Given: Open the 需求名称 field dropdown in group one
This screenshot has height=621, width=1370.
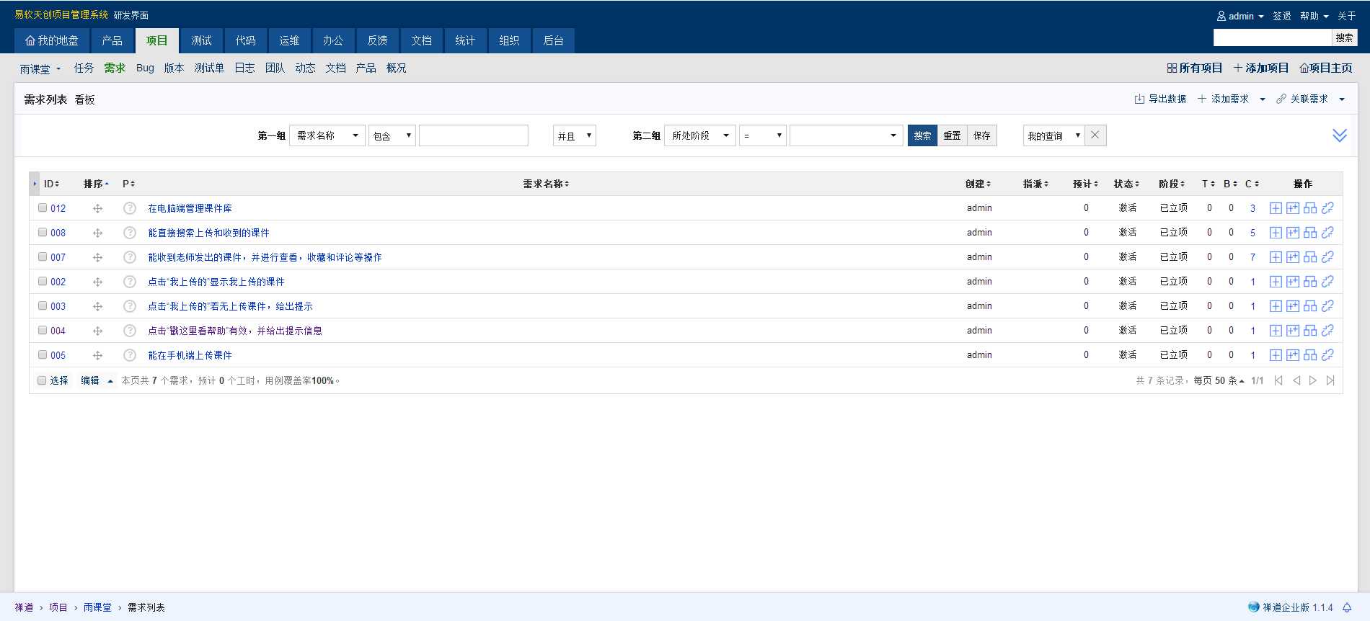Looking at the screenshot, I should [327, 135].
